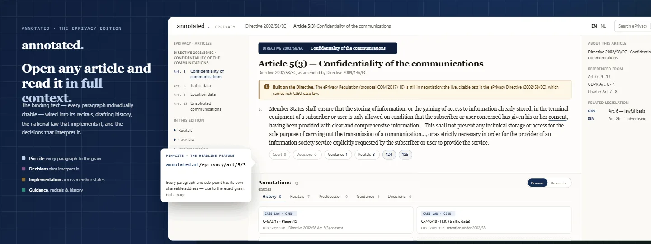Click the pin-cite URL annotated.nl/eprivacy/art/5/3
The image size is (651, 244).
pos(206,164)
